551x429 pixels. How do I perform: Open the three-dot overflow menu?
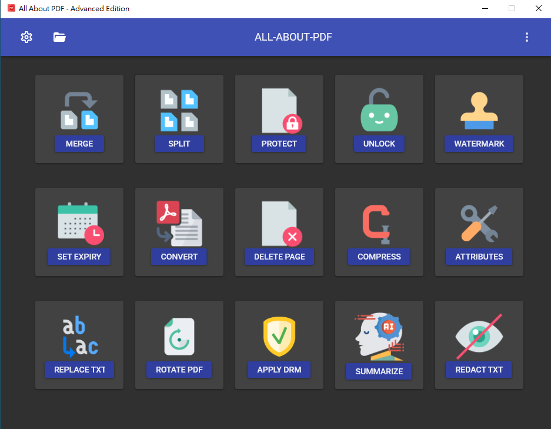click(526, 37)
